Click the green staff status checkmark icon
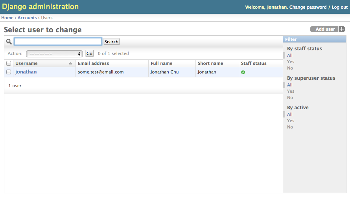350x200 pixels. pyautogui.click(x=243, y=72)
